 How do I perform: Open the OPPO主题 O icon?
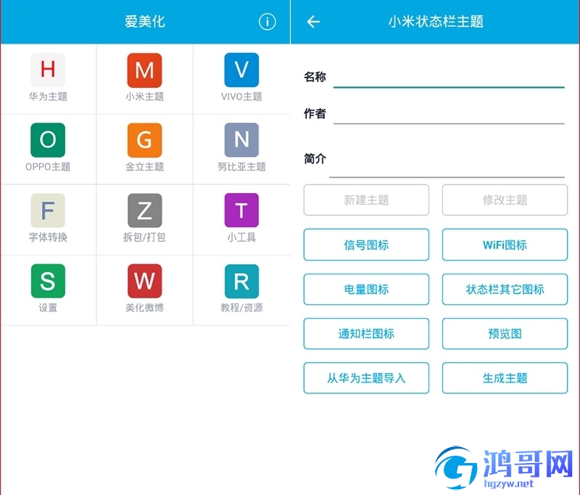pyautogui.click(x=48, y=139)
